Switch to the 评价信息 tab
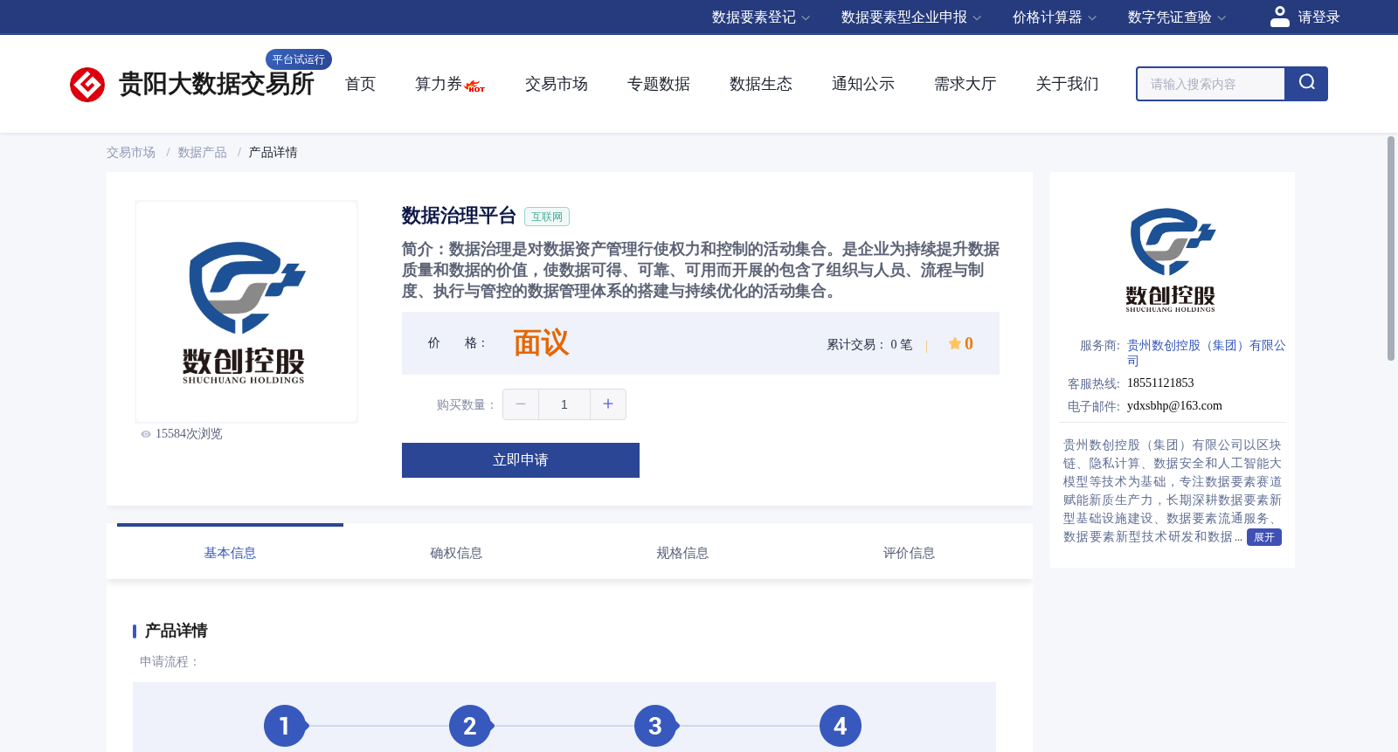The height and width of the screenshot is (752, 1398). point(909,553)
